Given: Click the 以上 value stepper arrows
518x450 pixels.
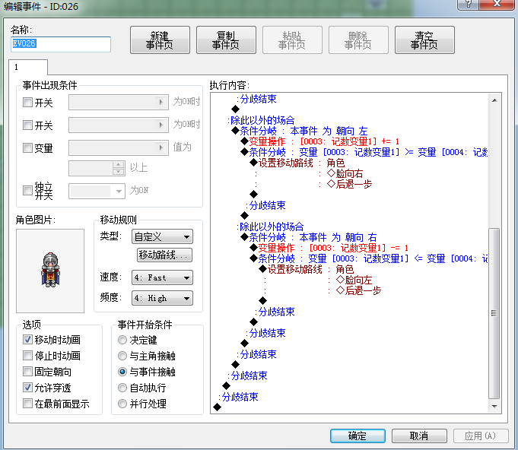Looking at the screenshot, I should coord(119,168).
